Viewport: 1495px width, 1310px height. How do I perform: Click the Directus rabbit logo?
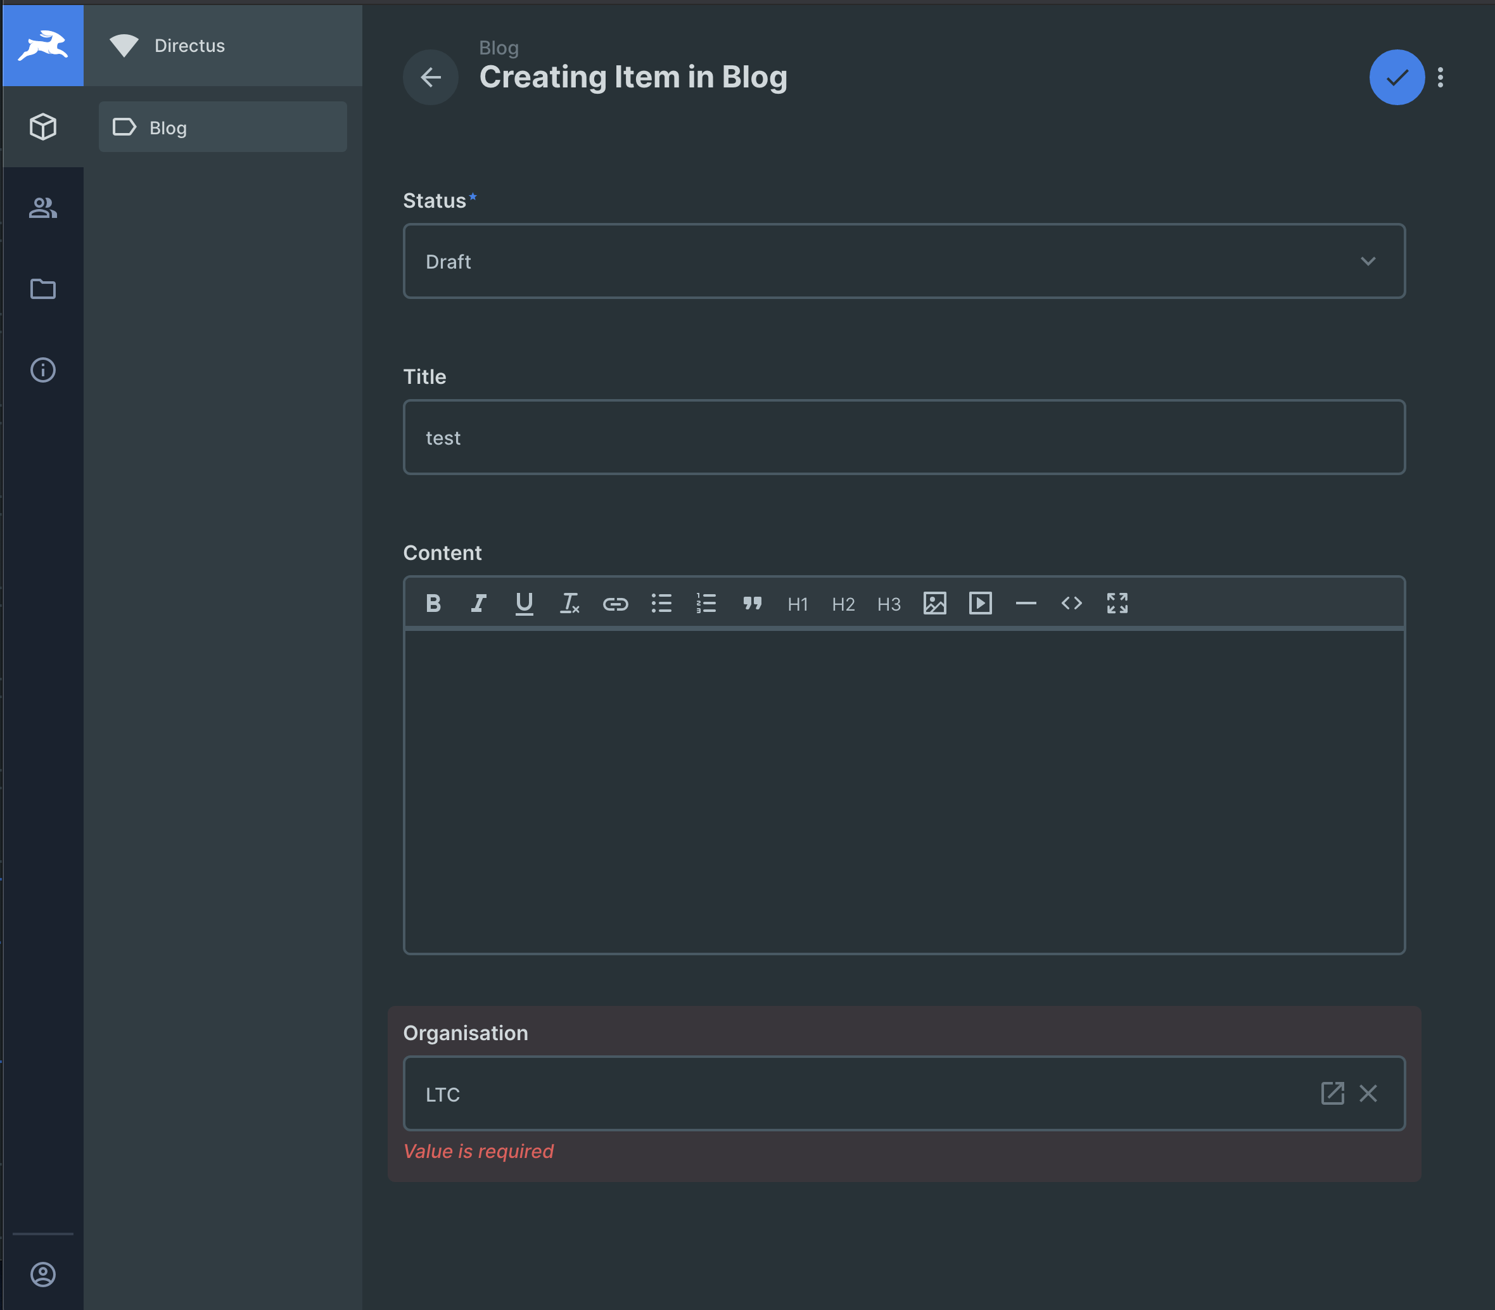pyautogui.click(x=43, y=46)
